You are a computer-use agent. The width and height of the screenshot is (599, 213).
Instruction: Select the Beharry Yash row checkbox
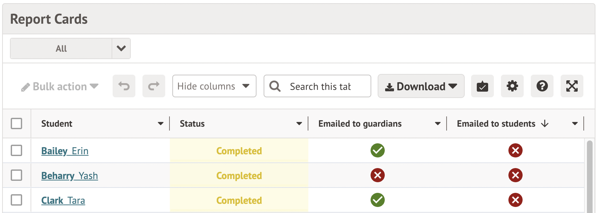click(x=16, y=175)
